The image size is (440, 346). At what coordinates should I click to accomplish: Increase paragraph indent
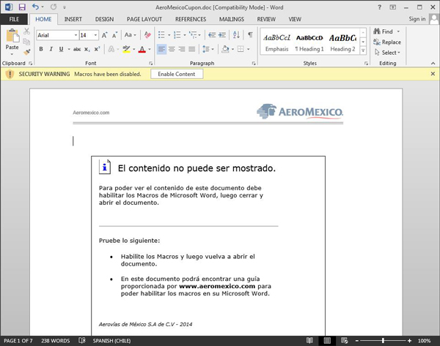222,35
